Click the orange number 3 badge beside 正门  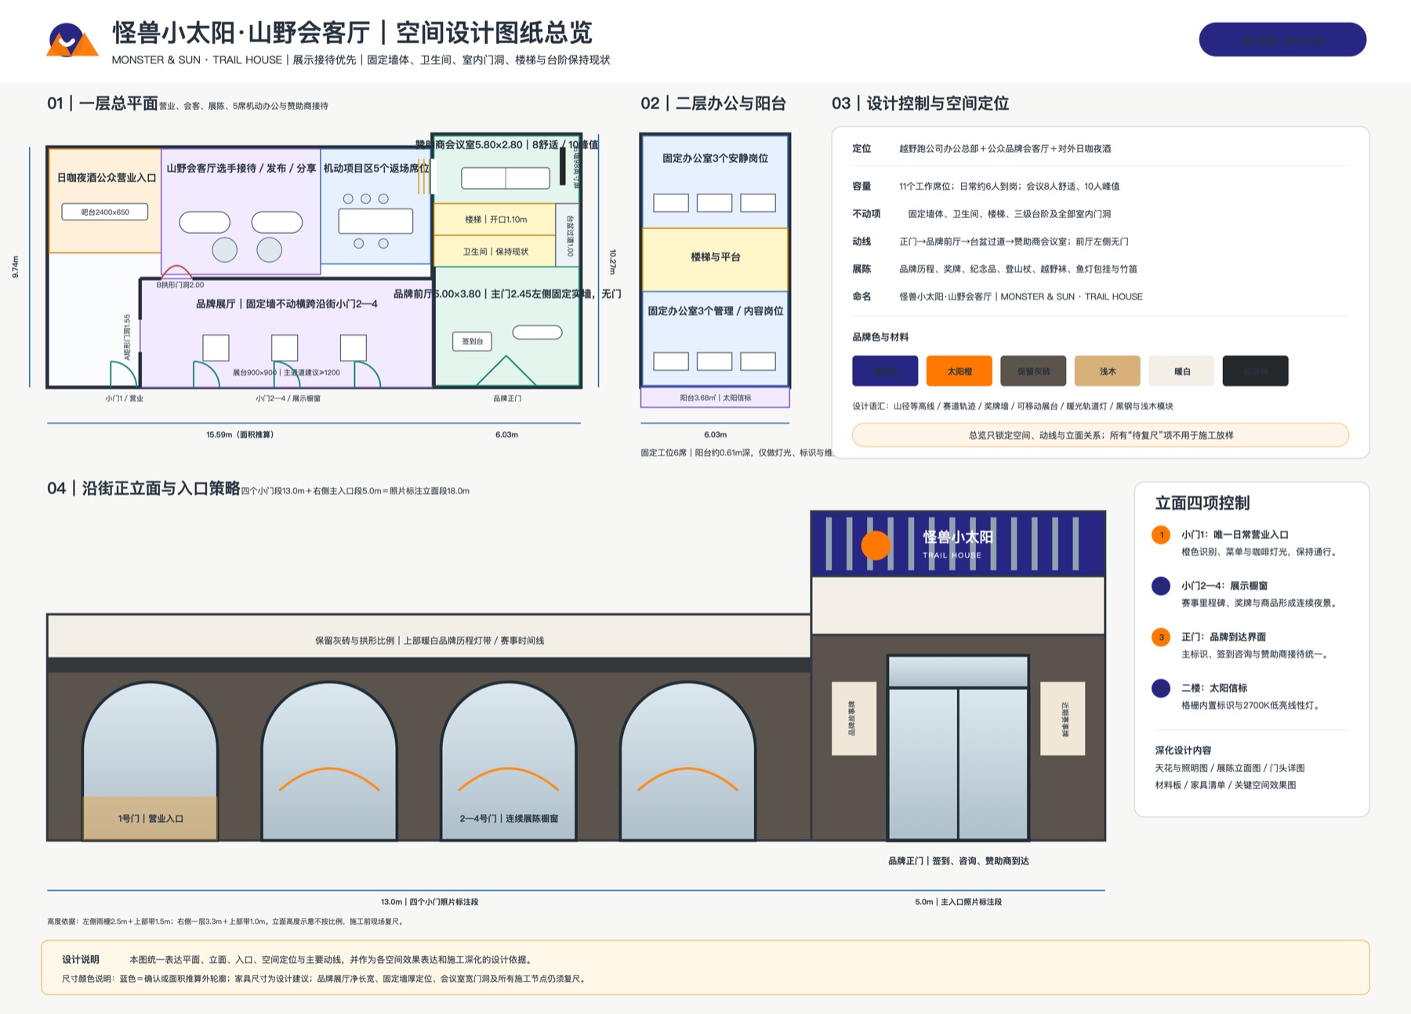[x=1161, y=637]
